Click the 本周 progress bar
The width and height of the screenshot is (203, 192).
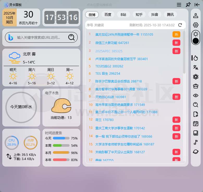click(61, 145)
